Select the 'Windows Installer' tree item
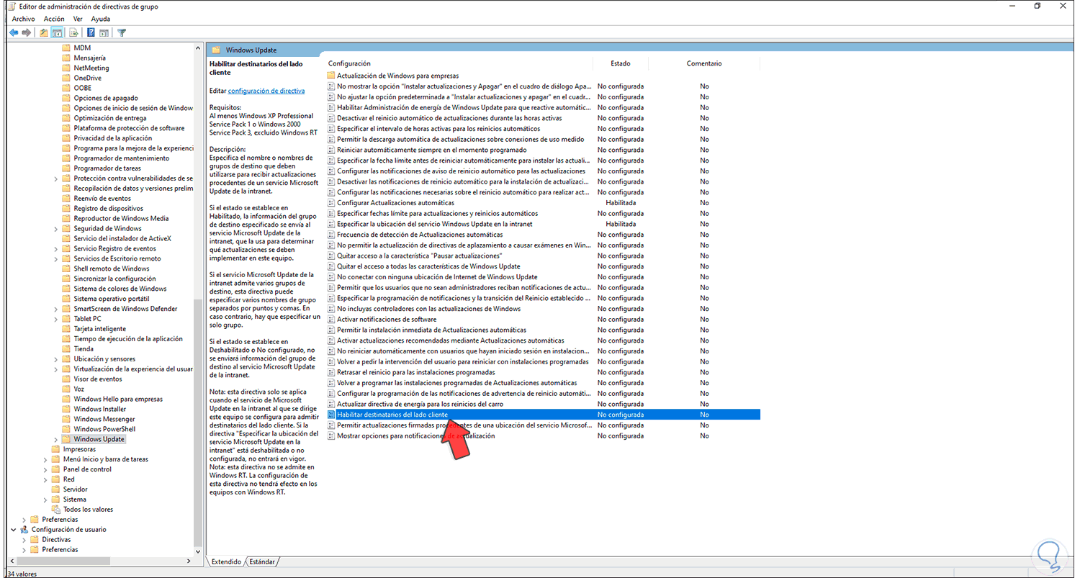This screenshot has width=1080, height=578. [100, 409]
